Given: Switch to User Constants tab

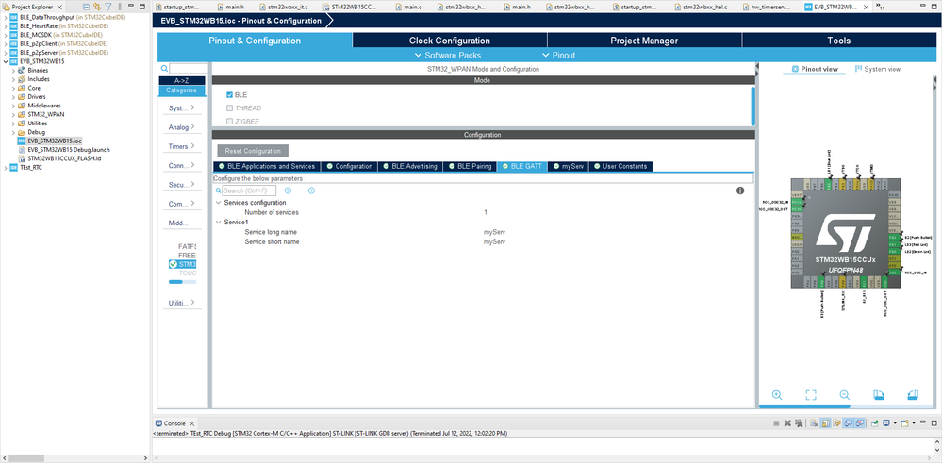Looking at the screenshot, I should 620,166.
